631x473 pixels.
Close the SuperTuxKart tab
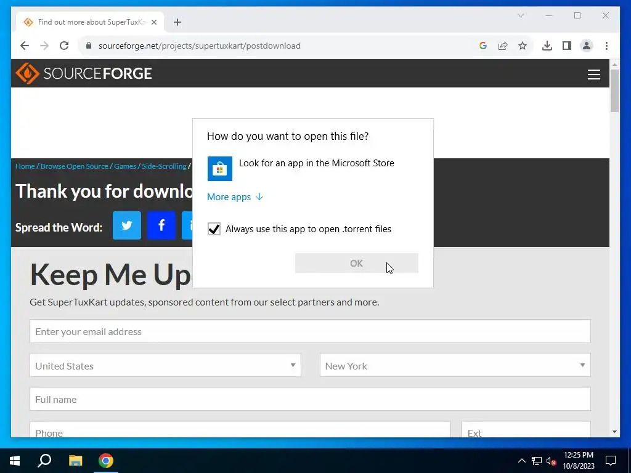coord(153,22)
